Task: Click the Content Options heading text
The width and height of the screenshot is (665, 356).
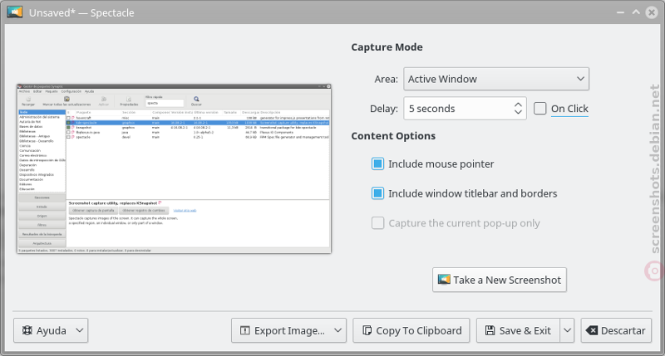Action: (x=393, y=136)
